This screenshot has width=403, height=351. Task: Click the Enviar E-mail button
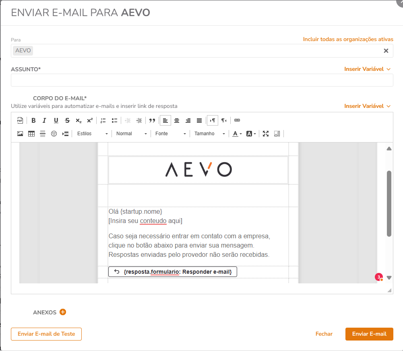(x=369, y=334)
